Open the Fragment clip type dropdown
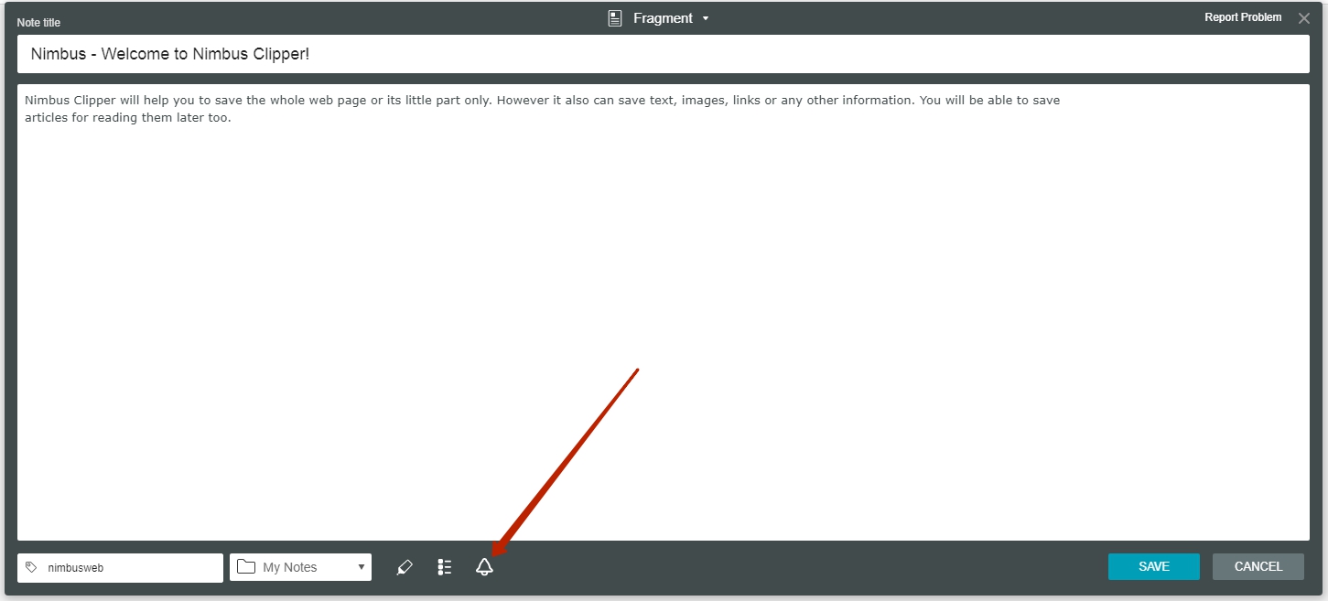1328x601 pixels. pos(659,18)
